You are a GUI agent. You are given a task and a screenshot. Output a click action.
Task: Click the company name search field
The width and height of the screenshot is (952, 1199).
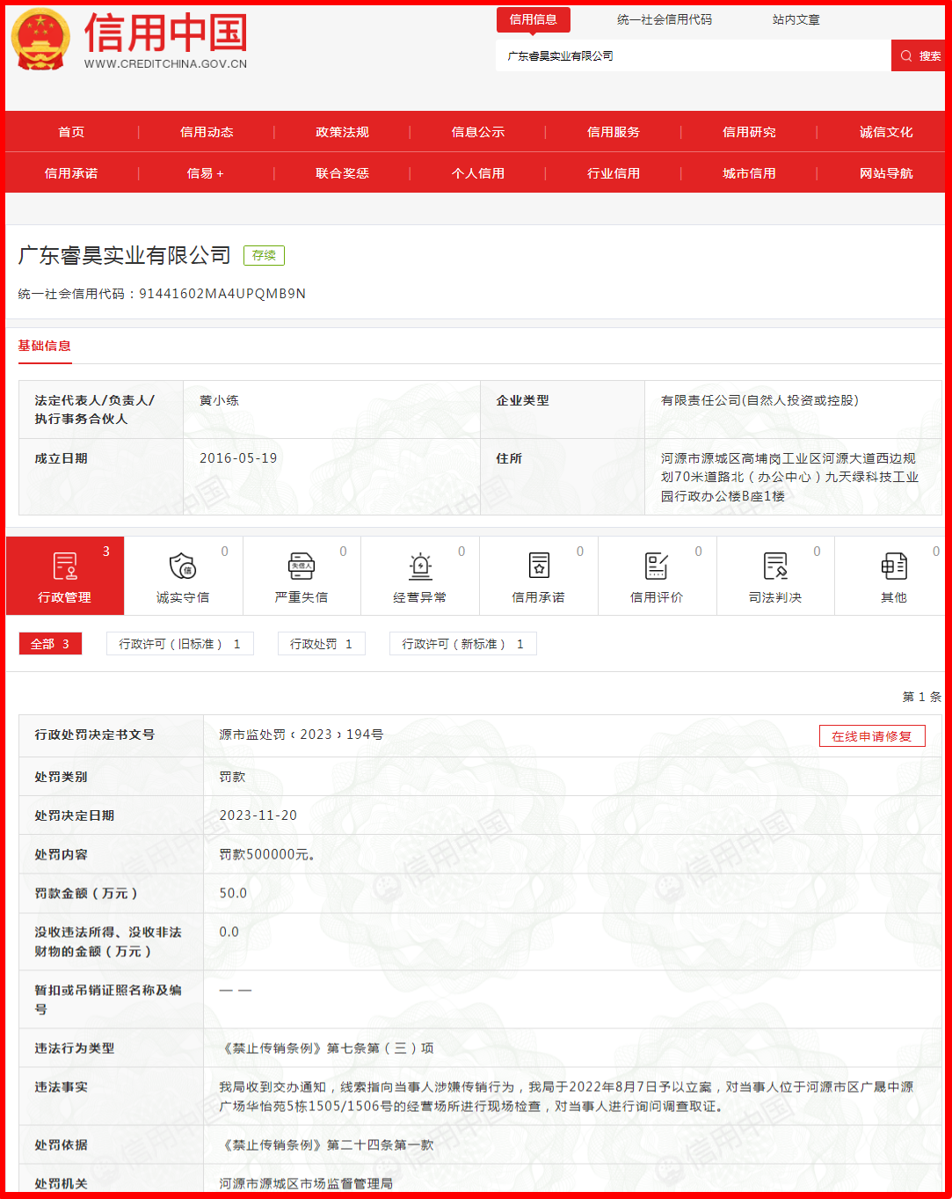click(694, 55)
